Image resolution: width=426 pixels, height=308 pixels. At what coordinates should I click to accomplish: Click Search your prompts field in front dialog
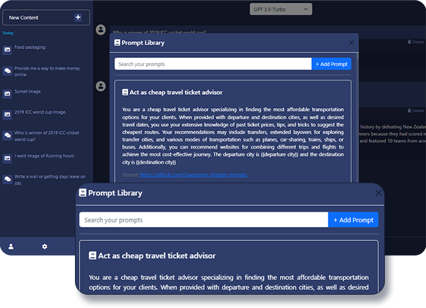(x=204, y=220)
